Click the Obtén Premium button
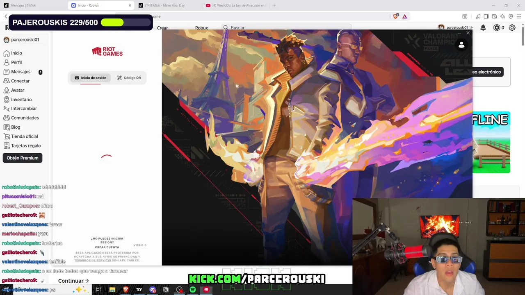 coord(23,158)
